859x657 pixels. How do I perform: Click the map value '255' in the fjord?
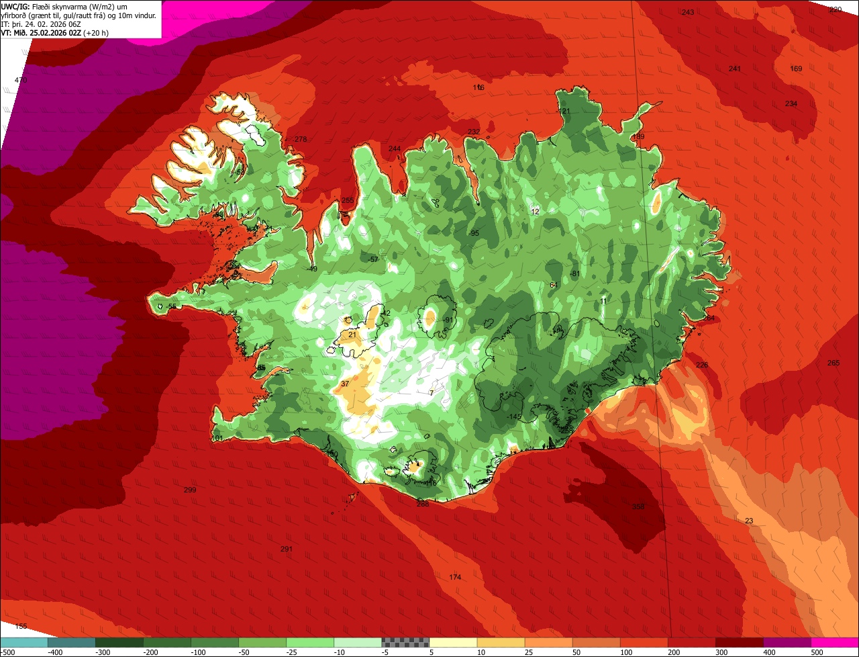(x=348, y=201)
